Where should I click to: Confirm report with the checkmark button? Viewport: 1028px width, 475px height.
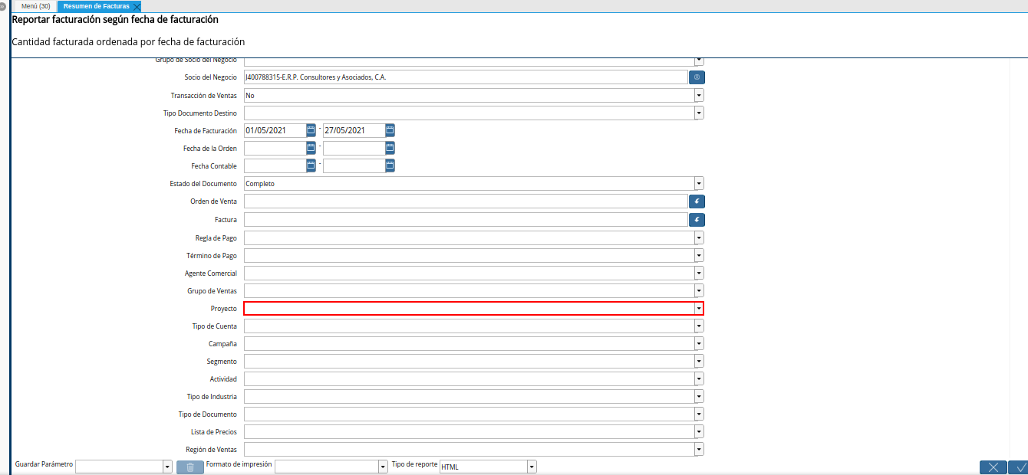click(x=1019, y=467)
